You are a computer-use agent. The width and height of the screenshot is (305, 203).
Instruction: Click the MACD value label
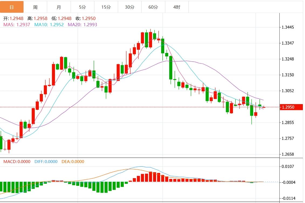pos(17,162)
